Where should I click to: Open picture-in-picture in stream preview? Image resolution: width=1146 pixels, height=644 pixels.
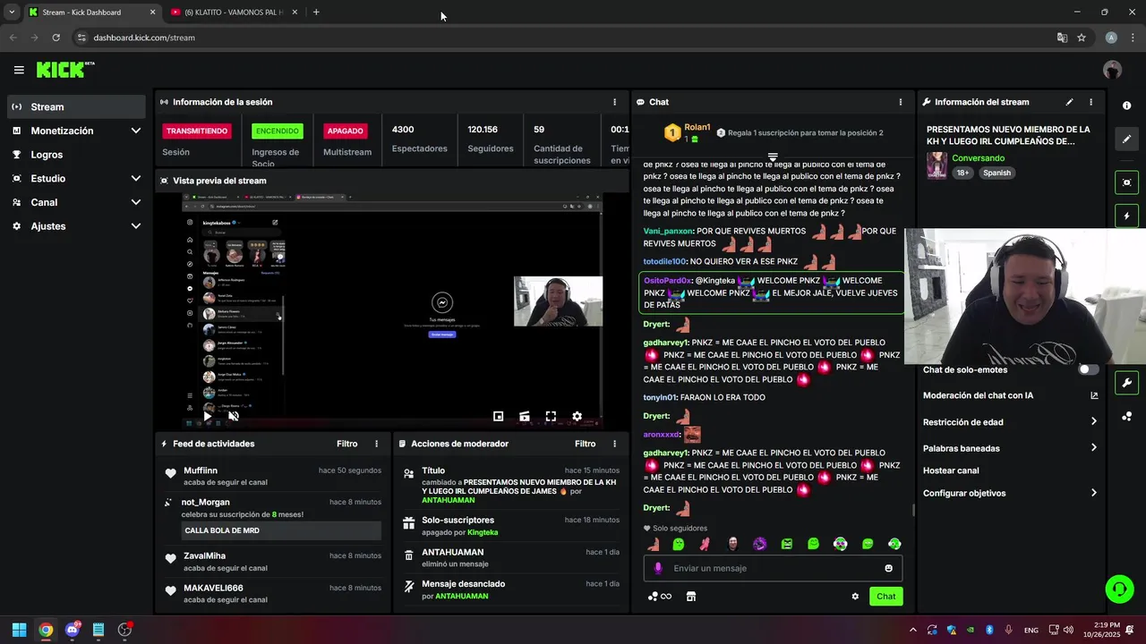click(x=499, y=416)
